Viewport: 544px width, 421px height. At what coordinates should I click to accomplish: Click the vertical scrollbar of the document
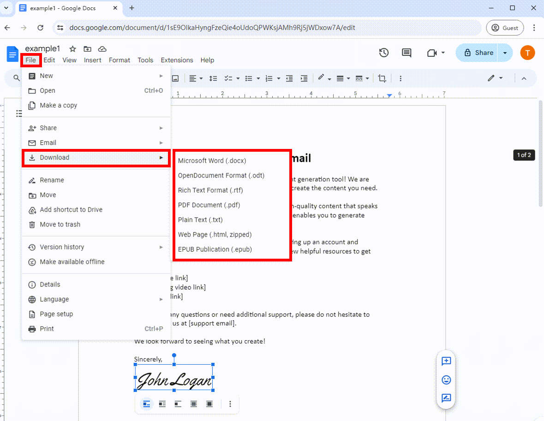(x=540, y=154)
